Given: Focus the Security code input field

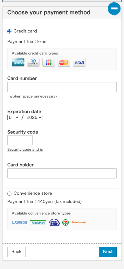Looking at the screenshot, I should 20,140.
